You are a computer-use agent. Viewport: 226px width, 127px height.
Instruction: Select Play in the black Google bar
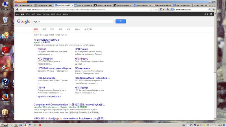click(x=39, y=14)
